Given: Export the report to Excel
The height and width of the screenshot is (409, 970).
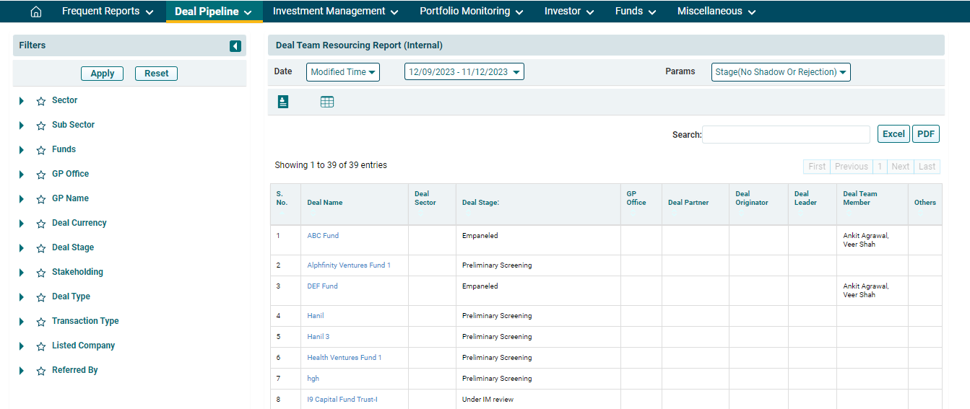Looking at the screenshot, I should point(893,134).
